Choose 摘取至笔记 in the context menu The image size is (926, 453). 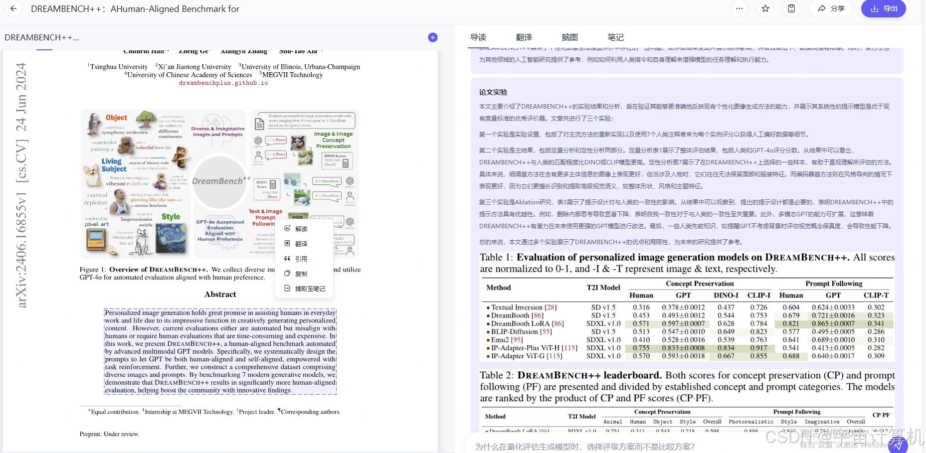coord(304,289)
